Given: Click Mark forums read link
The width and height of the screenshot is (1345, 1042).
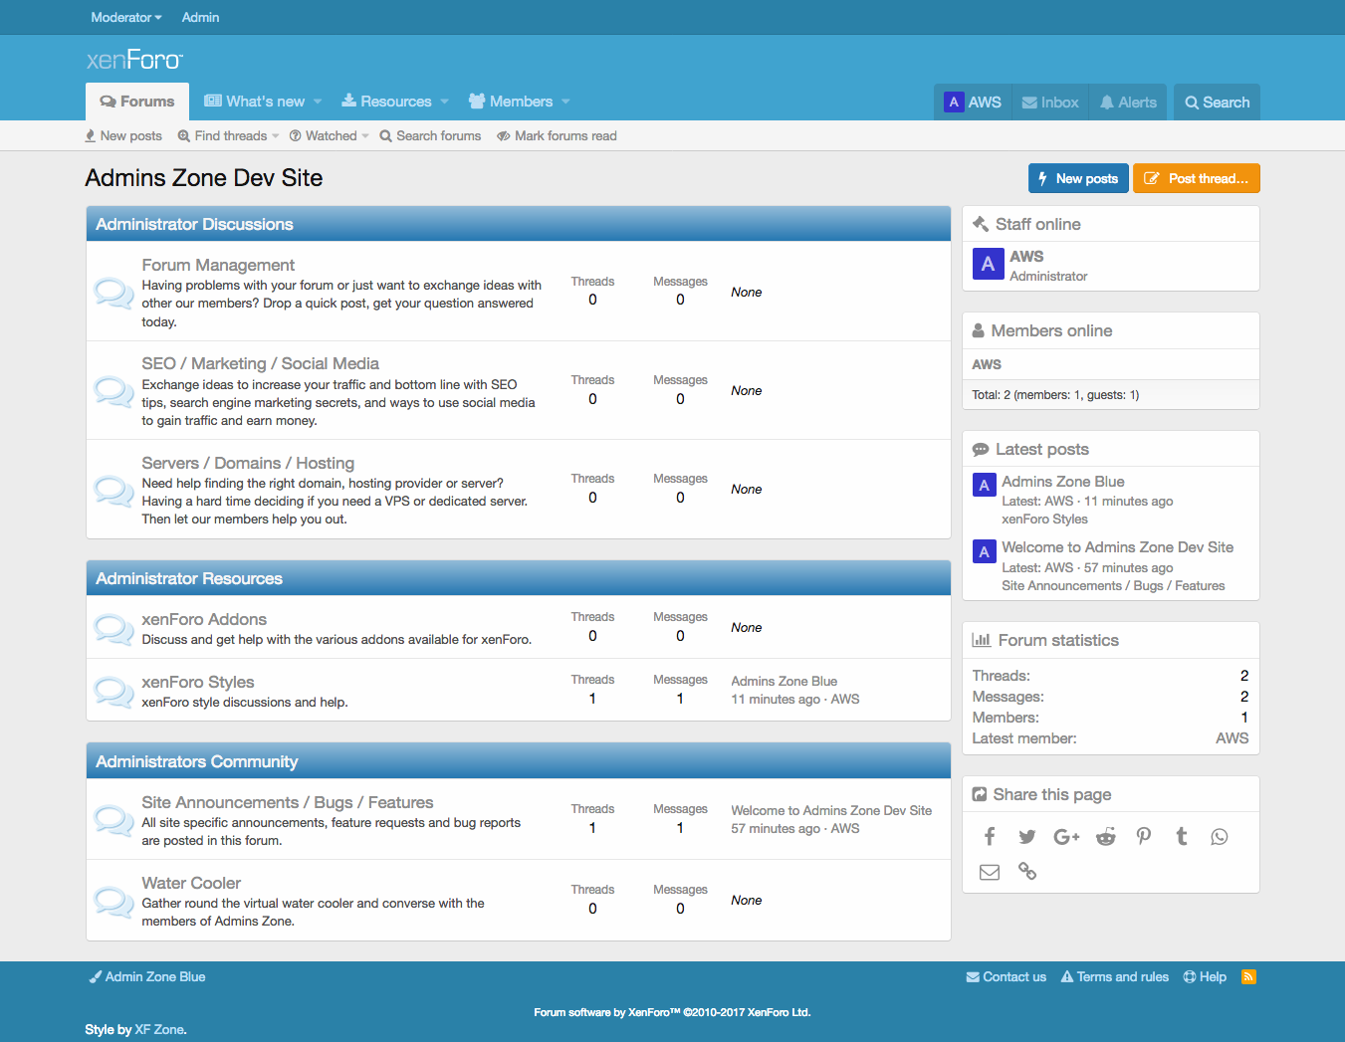Looking at the screenshot, I should tap(557, 136).
